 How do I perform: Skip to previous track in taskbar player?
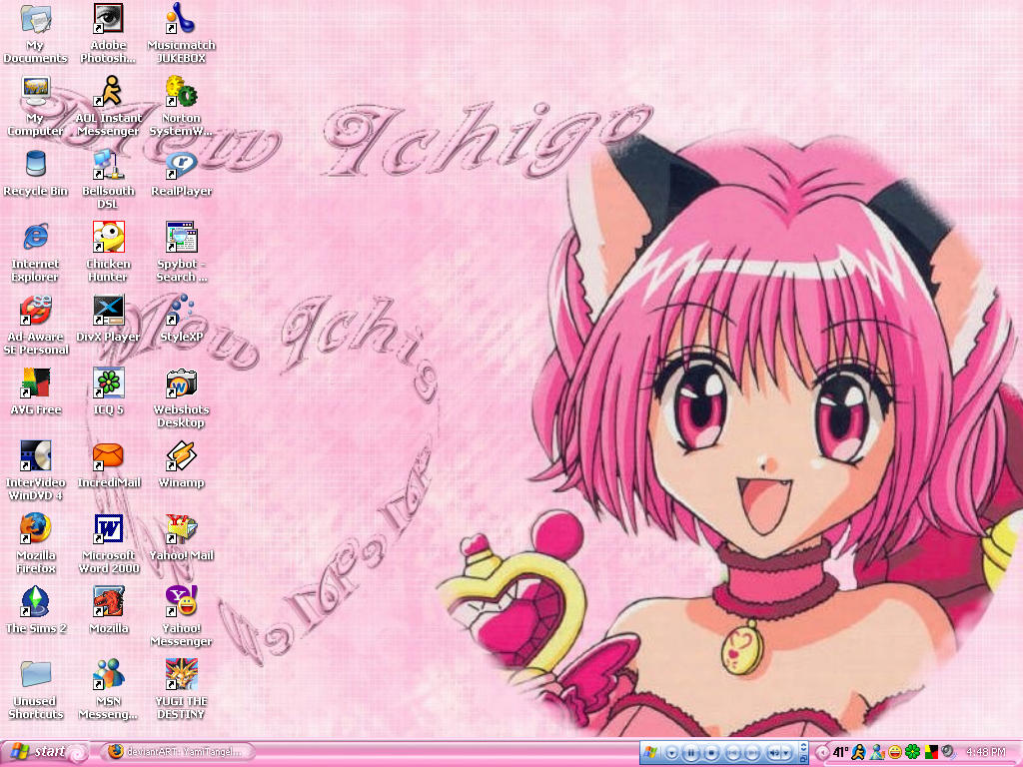[x=733, y=753]
